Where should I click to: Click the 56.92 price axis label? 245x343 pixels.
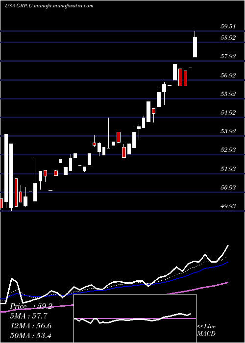[228, 75]
